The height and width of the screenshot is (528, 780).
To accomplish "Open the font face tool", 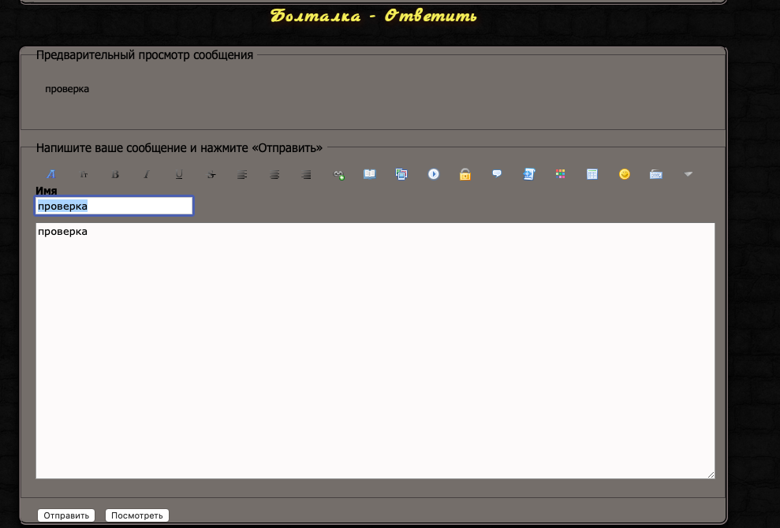I will 50,174.
